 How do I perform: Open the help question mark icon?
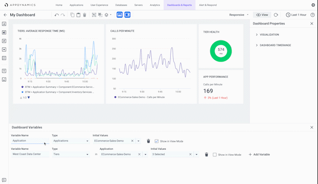click(x=313, y=15)
